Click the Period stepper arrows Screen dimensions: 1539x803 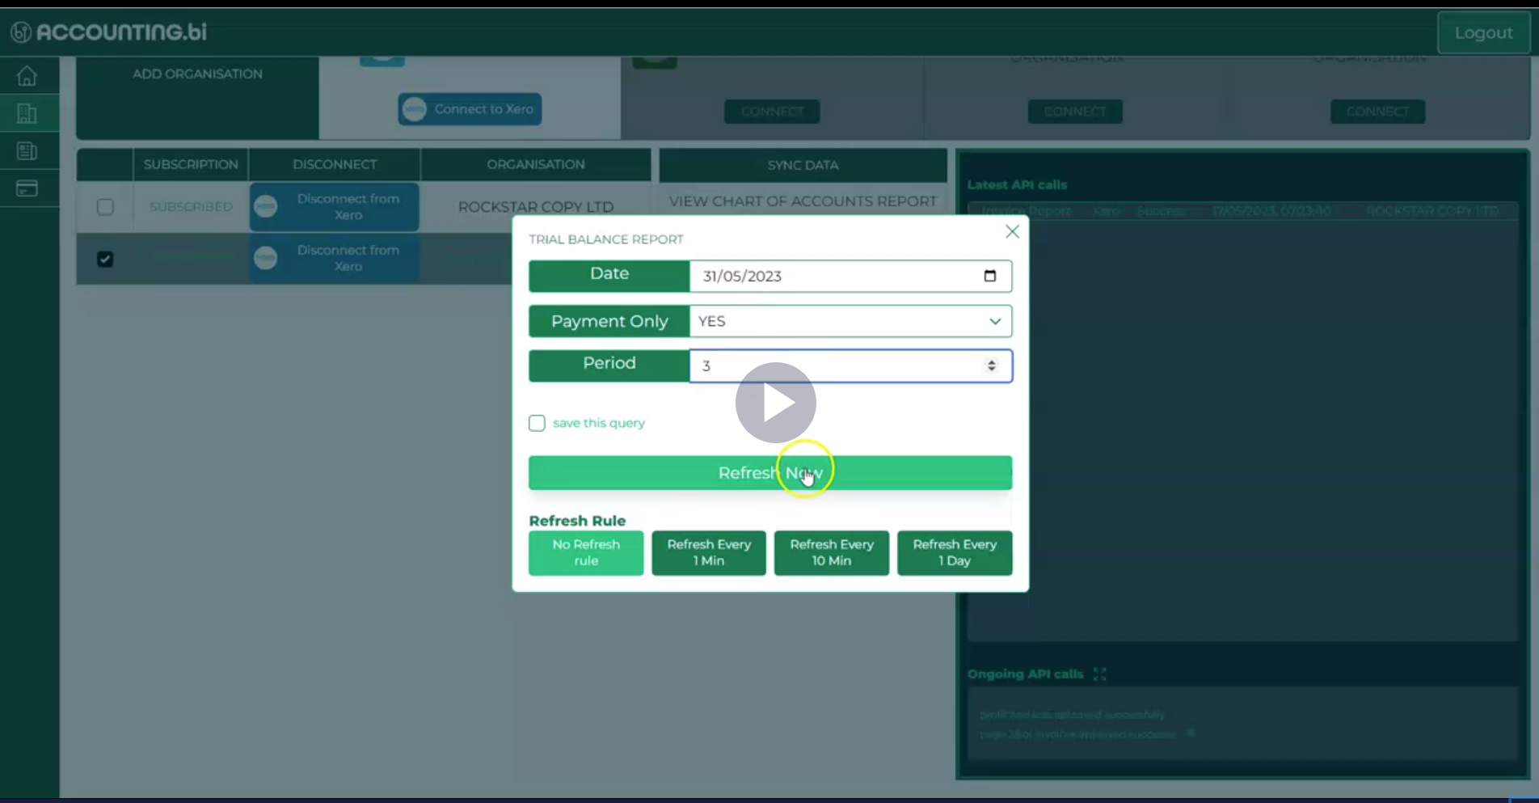(991, 366)
